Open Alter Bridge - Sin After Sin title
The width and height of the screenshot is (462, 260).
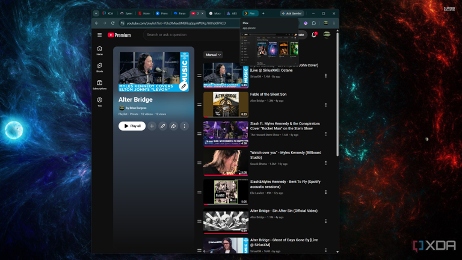coord(284,211)
